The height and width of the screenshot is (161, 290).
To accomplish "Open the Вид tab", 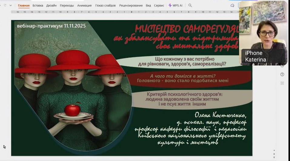I will pos(148,5).
